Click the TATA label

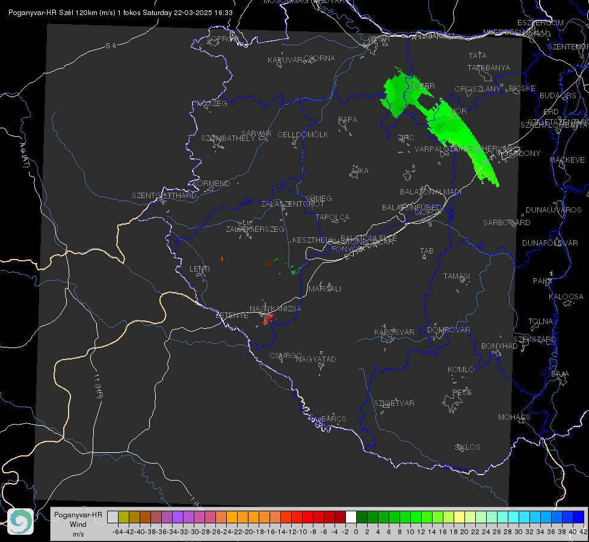(x=478, y=55)
